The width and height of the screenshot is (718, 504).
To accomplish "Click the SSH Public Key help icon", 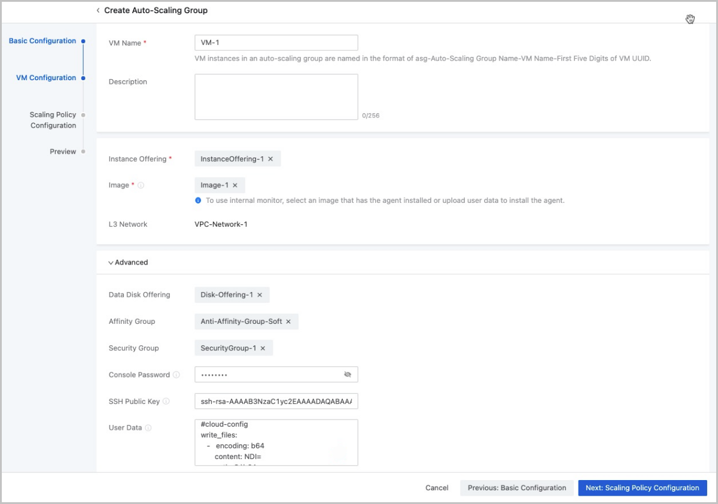I will click(x=166, y=402).
